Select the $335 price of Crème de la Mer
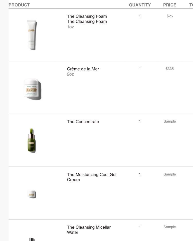 [170, 69]
